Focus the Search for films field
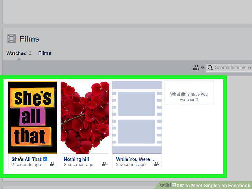252x189 pixels. tap(229, 67)
